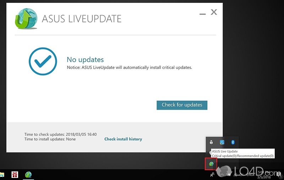This screenshot has width=284, height=180.
Task: Open the red gift box taskbar app
Action: click(x=15, y=175)
